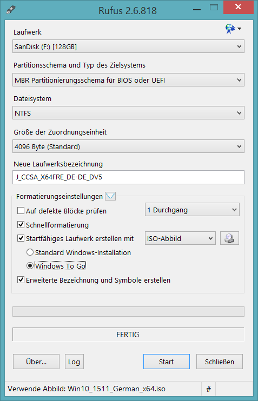Open the Dateisystem NTFS dropdown
The image size is (258, 401).
pos(128,113)
